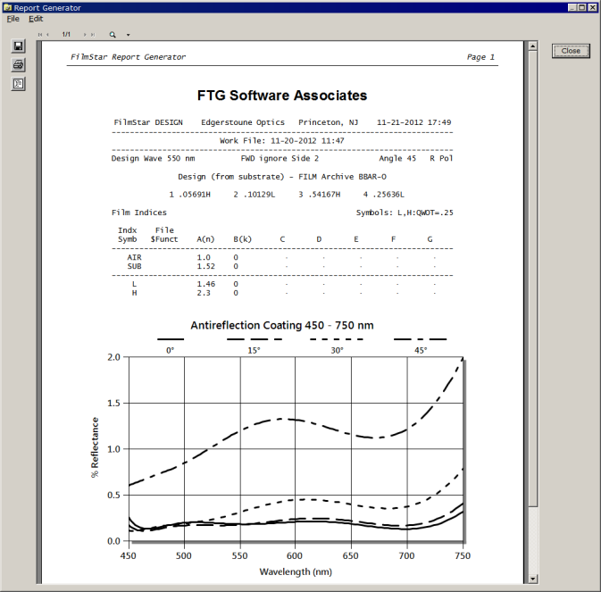Click the scrollbar down arrow
The height and width of the screenshot is (592, 601).
(x=532, y=579)
